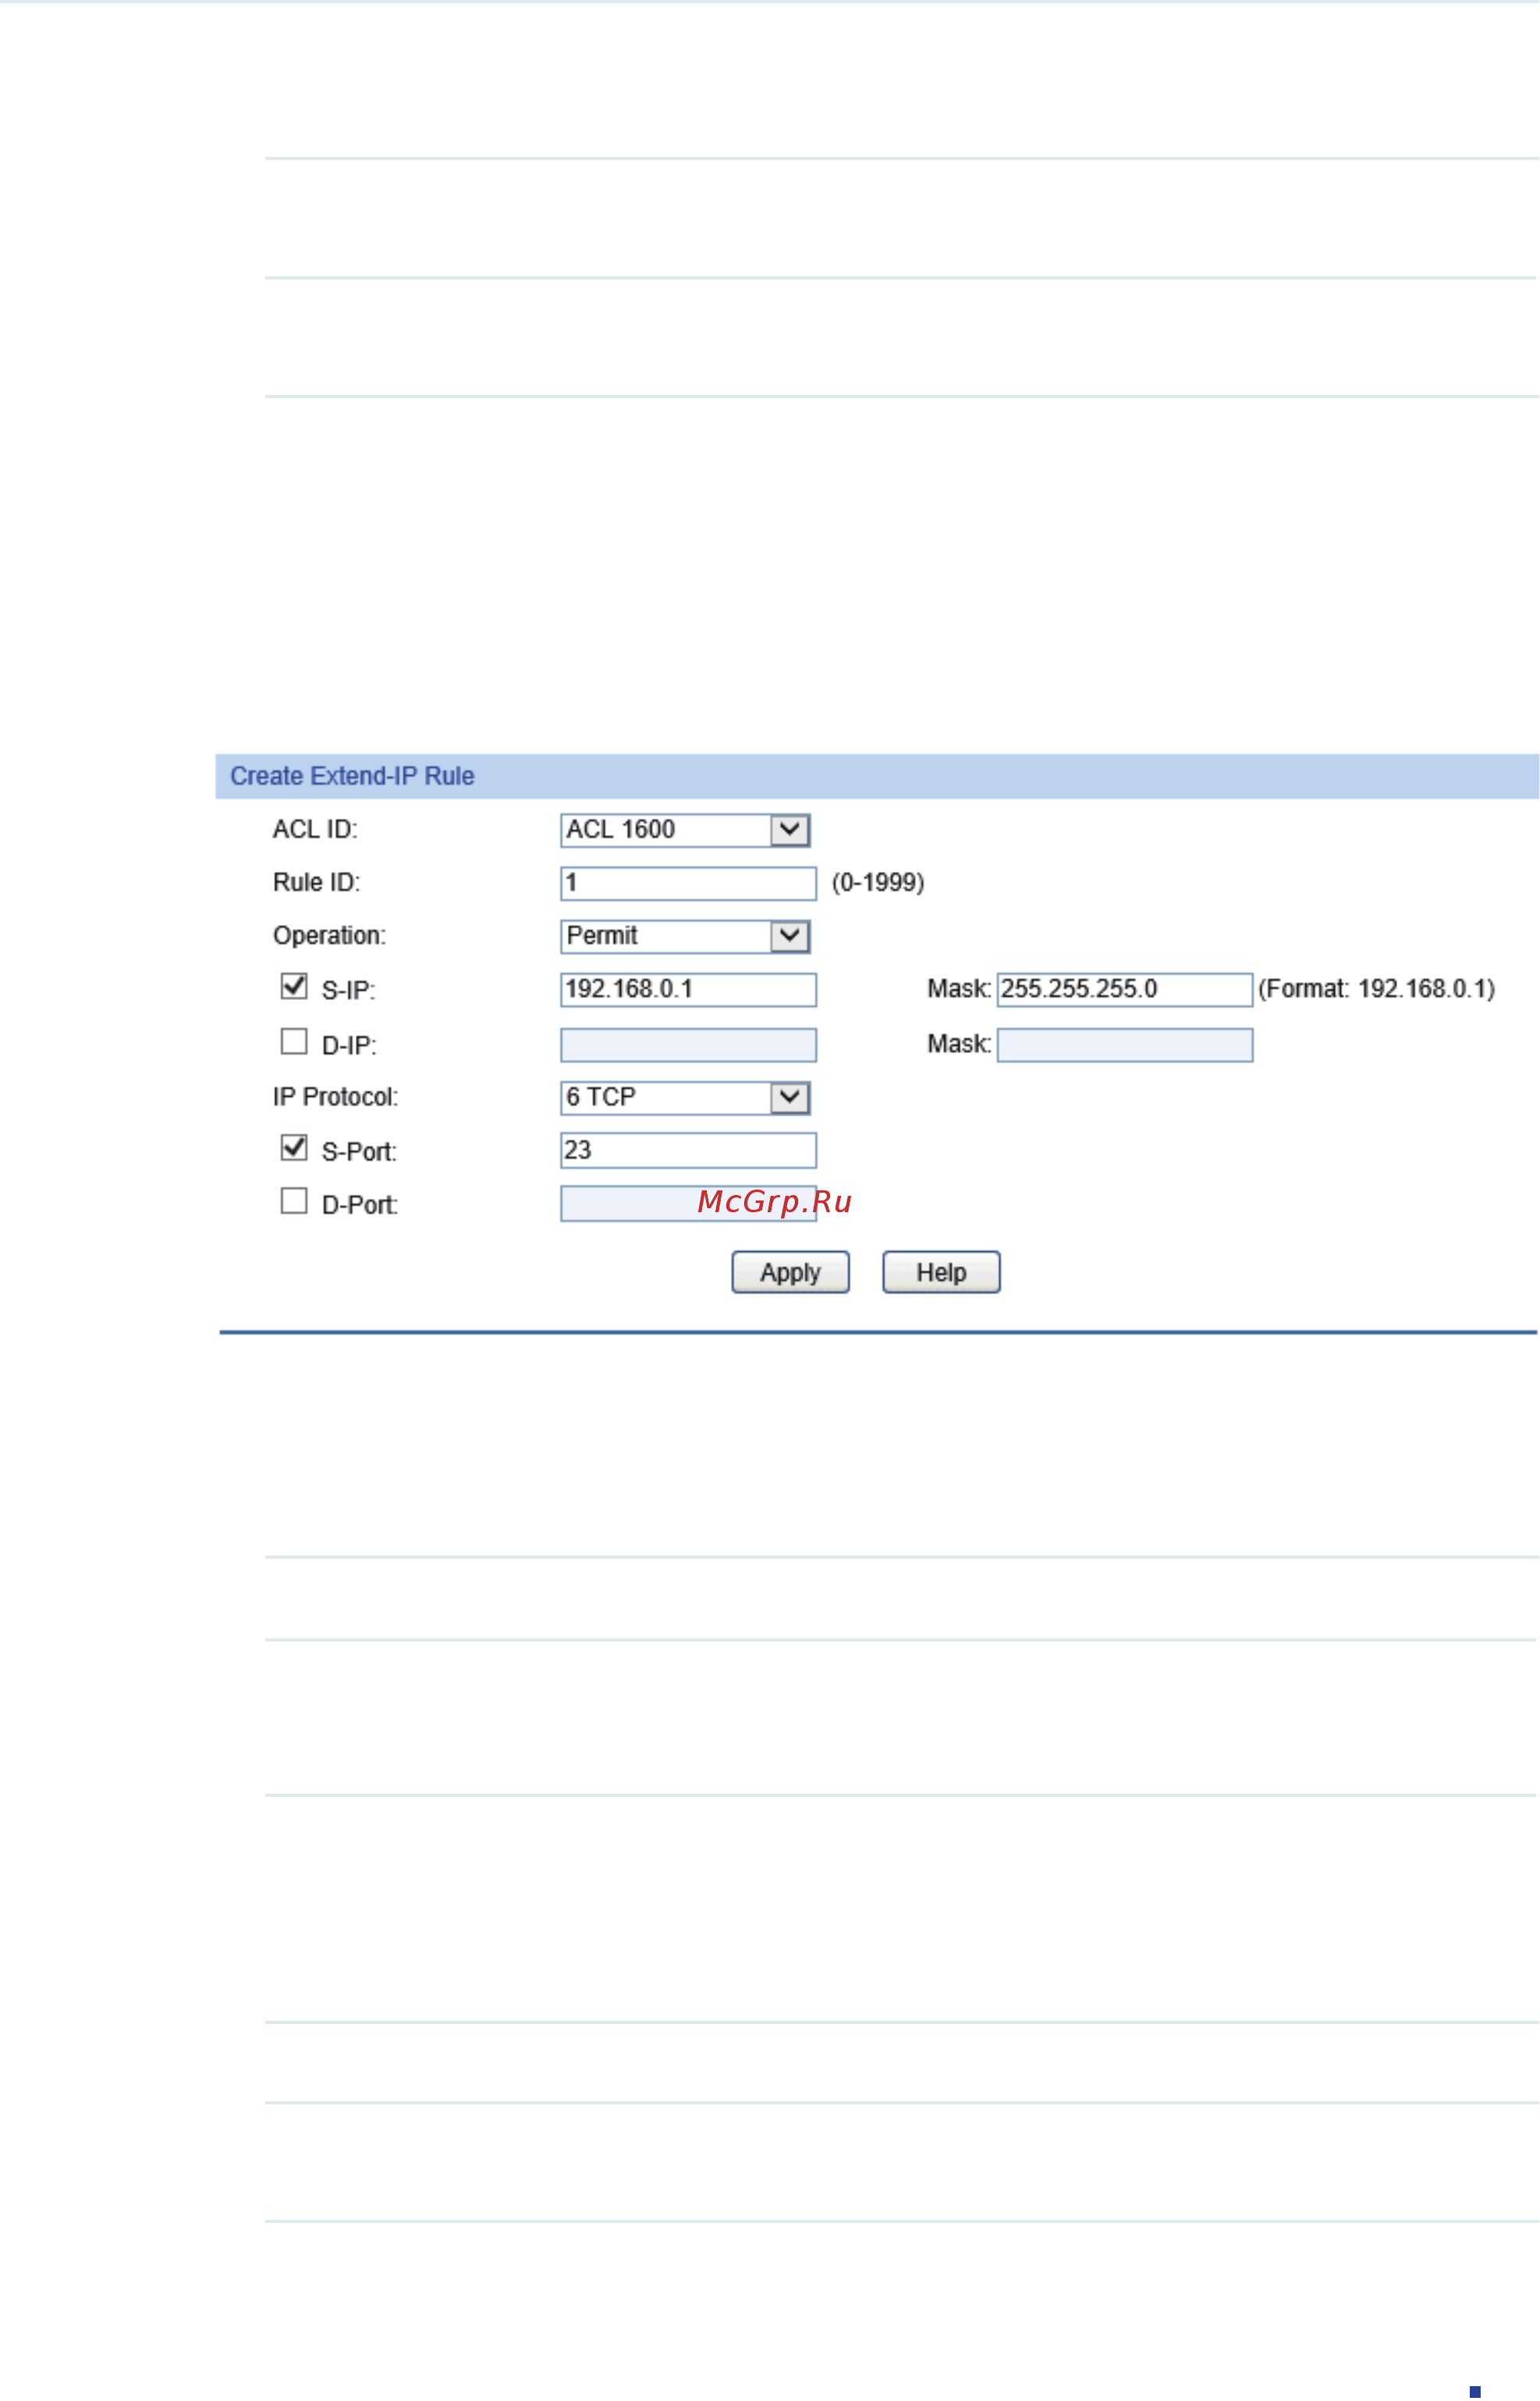Enable the D-IP checkbox
The width and height of the screenshot is (1540, 2401).
294,1041
